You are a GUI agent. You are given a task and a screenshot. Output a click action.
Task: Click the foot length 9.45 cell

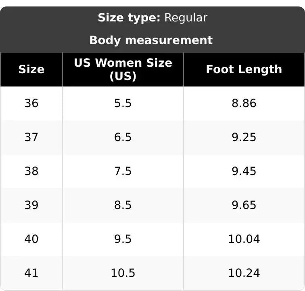point(244,171)
